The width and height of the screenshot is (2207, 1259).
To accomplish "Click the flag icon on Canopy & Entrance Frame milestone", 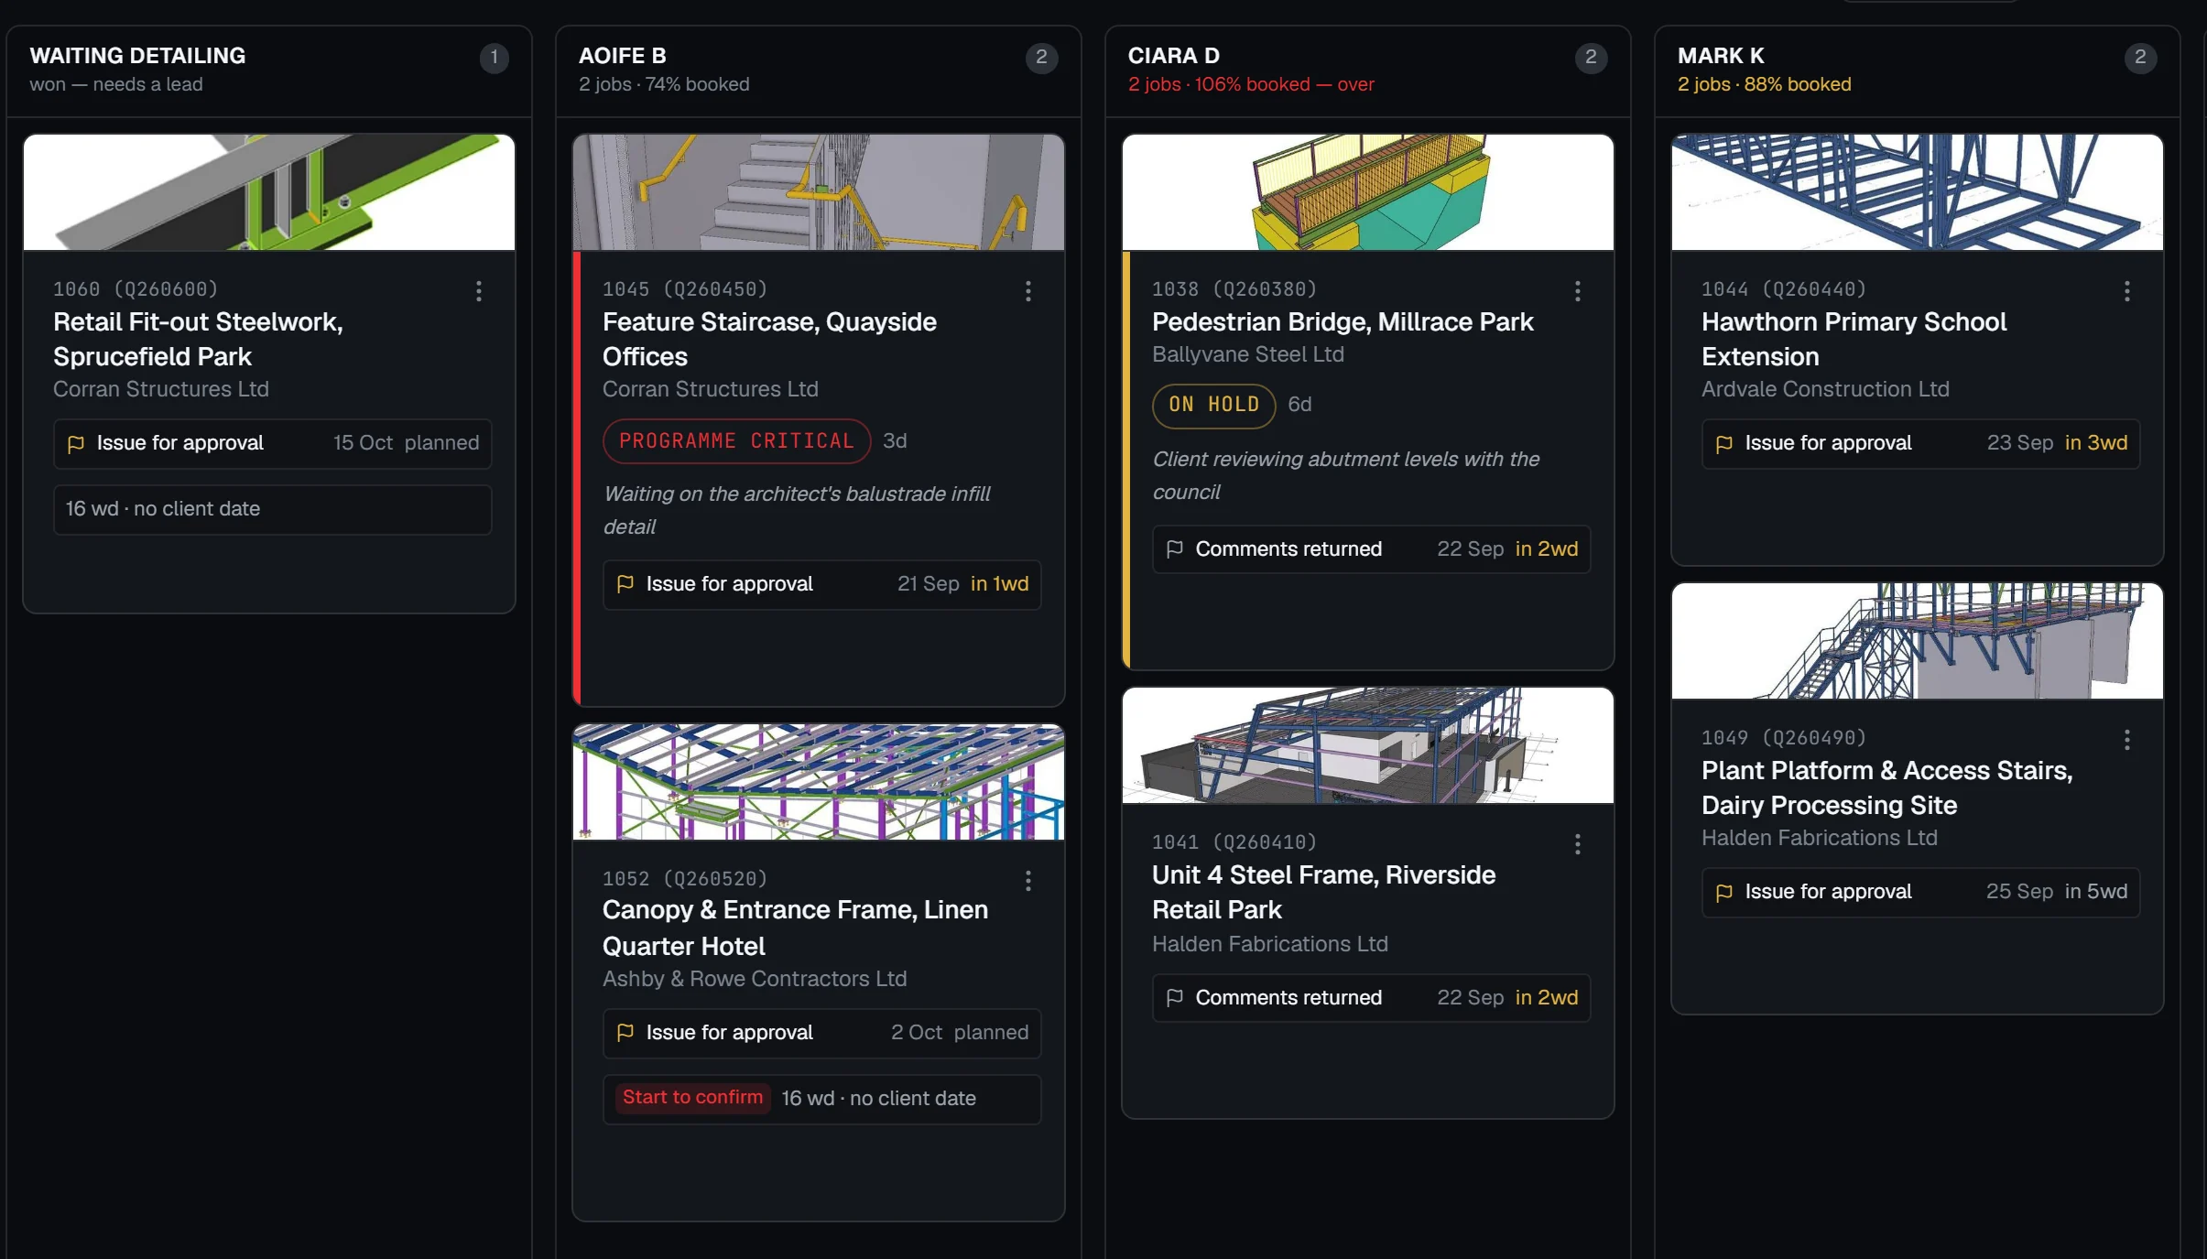I will click(x=625, y=1033).
